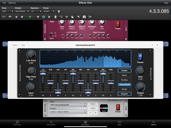
Task: Open the Snap dropdown set to Beat
Action: coord(7,11)
